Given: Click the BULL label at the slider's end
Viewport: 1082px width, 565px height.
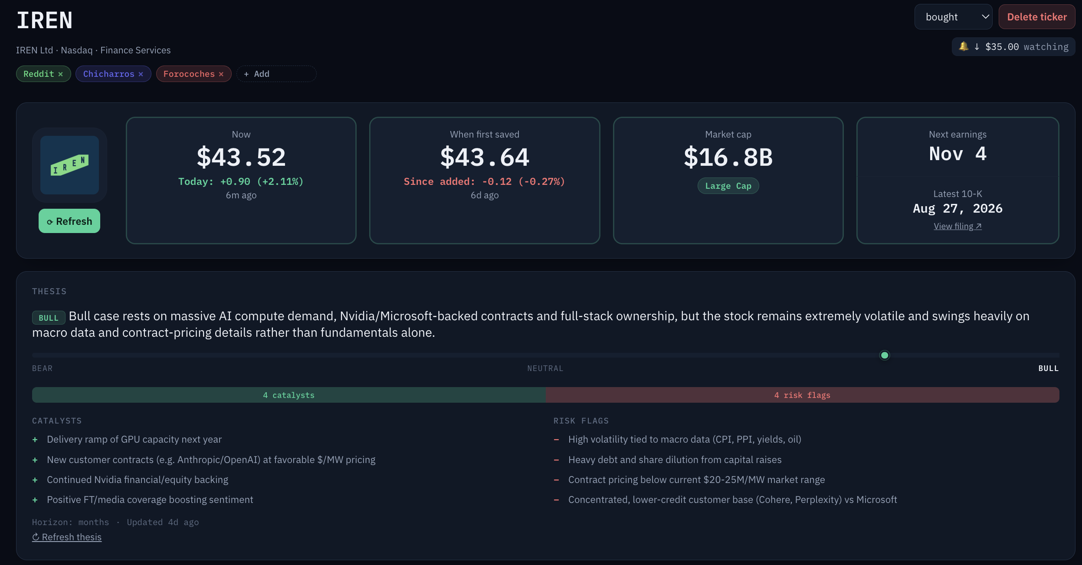Looking at the screenshot, I should click(x=1049, y=368).
